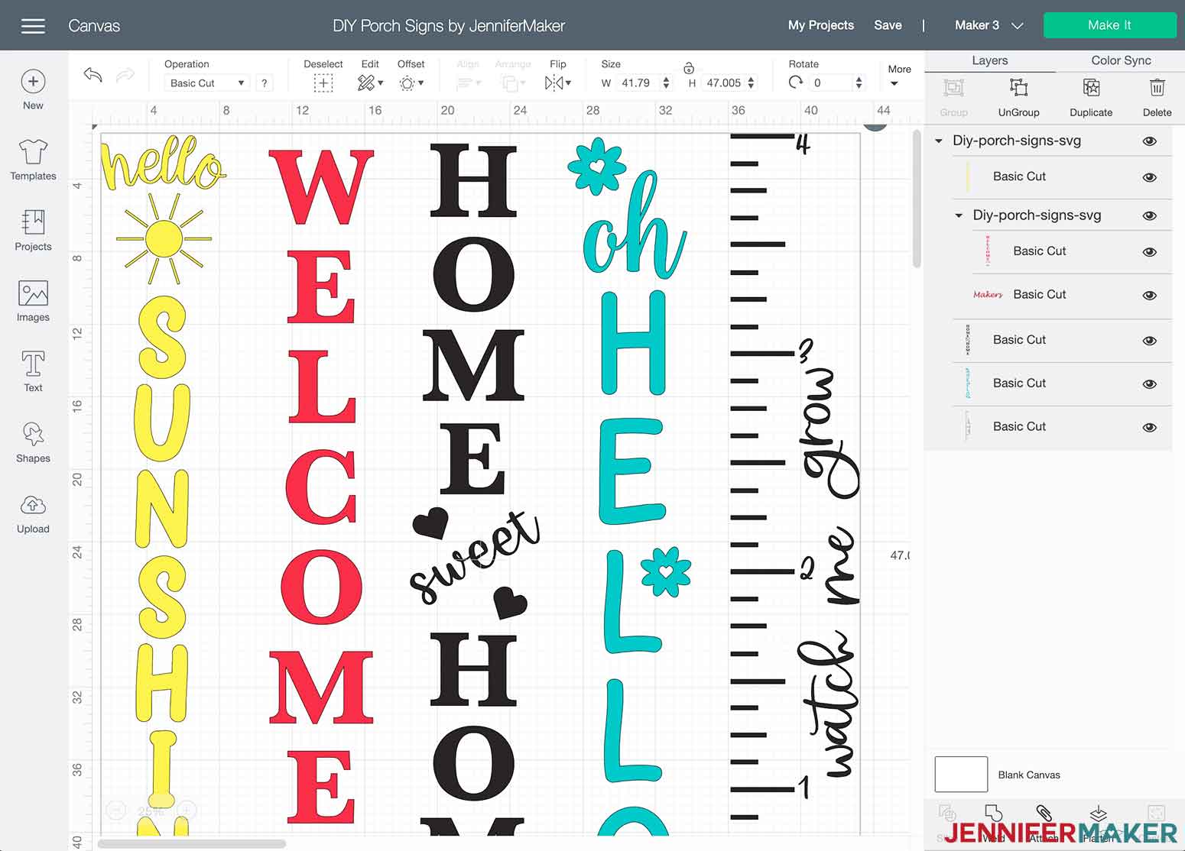Click the horizontal canvas scrollbar
This screenshot has height=851, width=1185.
point(192,844)
